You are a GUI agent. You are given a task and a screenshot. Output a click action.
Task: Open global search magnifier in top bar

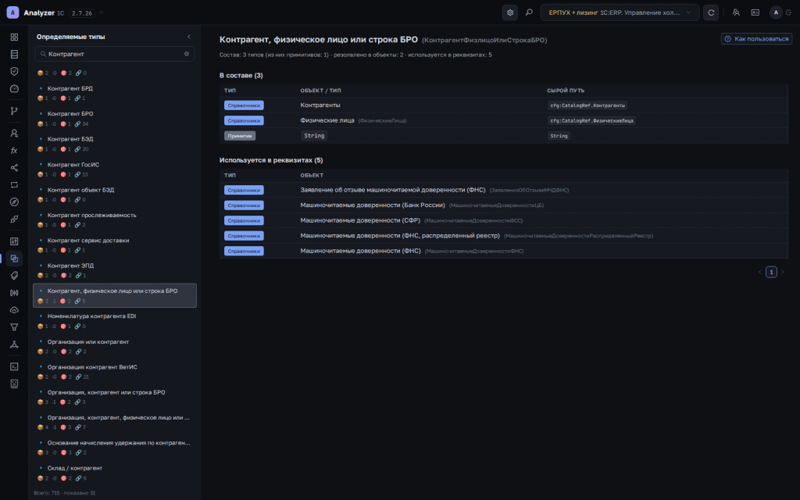pos(529,12)
